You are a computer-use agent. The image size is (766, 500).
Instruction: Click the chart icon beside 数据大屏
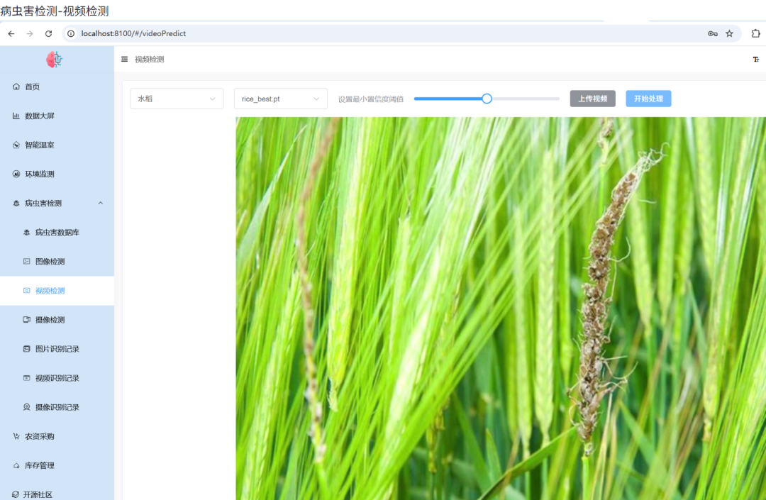coord(16,116)
